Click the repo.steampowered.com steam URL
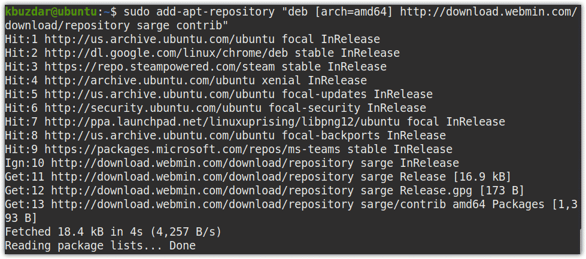Image resolution: width=586 pixels, height=259 pixels. 160,67
